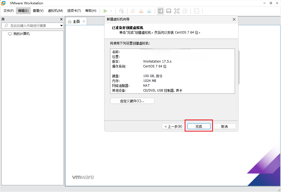
Task: Click the home icon on 主页 tab
Action: (x=70, y=22)
